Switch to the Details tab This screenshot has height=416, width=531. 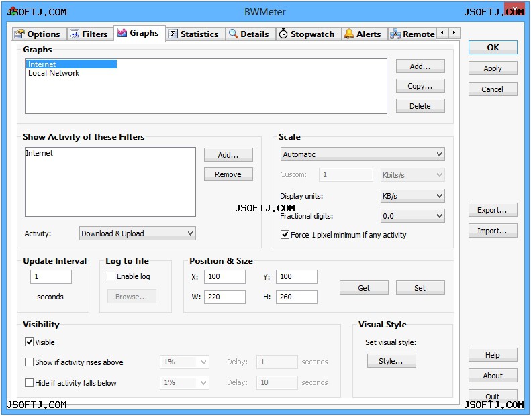pyautogui.click(x=250, y=34)
